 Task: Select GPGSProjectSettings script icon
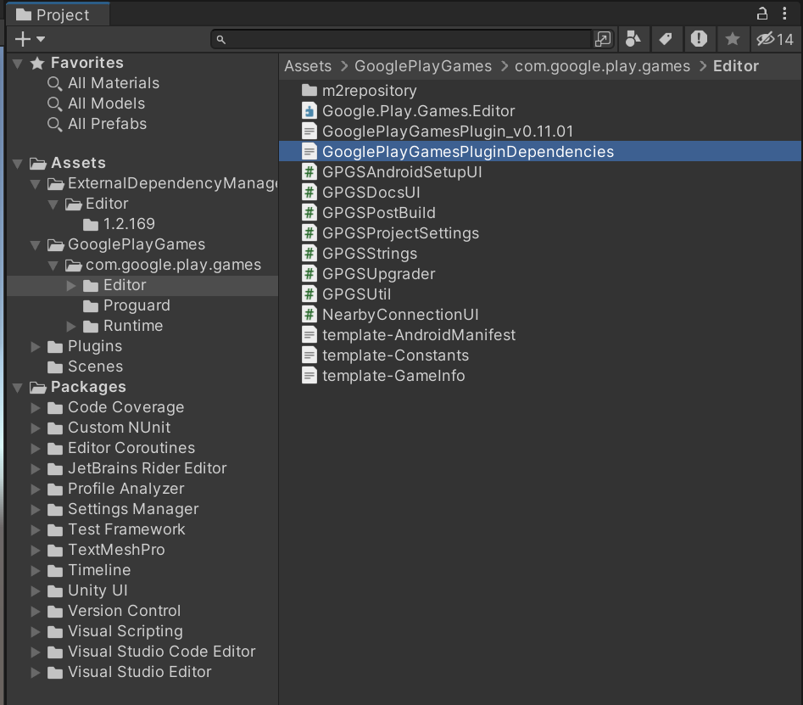(x=309, y=233)
